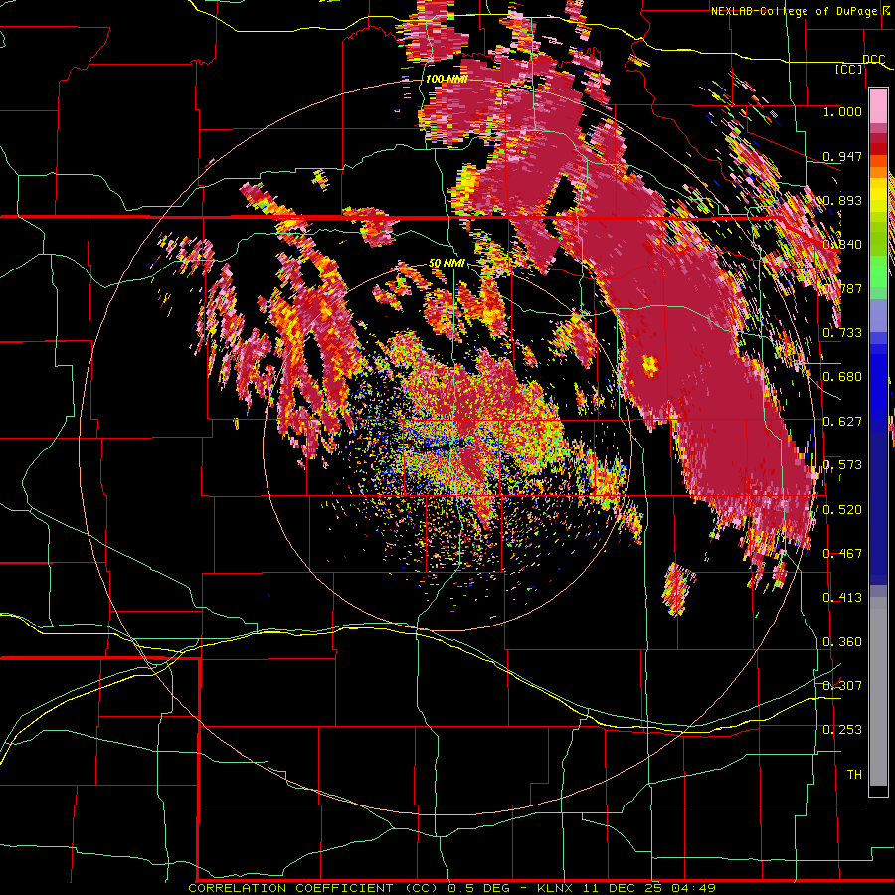Select the 0.733 color scale value
Viewport: 895px width, 895px height.
[842, 333]
